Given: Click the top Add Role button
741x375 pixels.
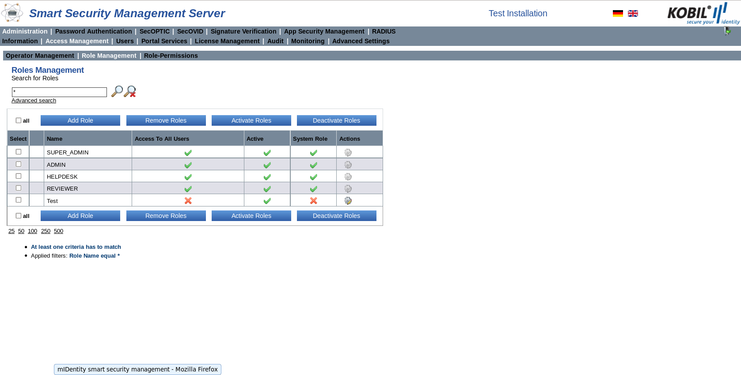Looking at the screenshot, I should 80,120.
